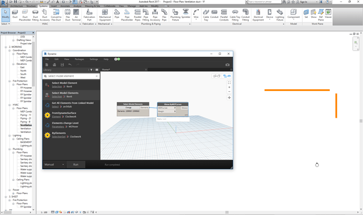Open Dynamo's Packages menu
This screenshot has width=363, height=215.
(x=79, y=59)
